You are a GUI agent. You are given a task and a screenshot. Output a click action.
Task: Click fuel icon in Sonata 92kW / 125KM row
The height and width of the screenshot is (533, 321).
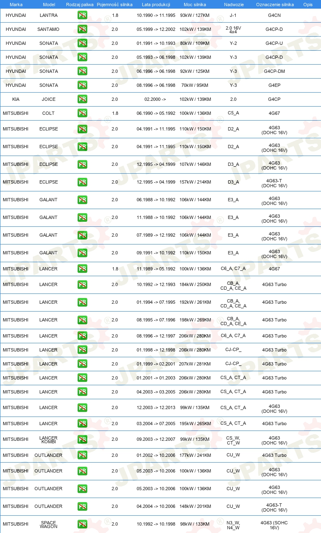point(82,71)
